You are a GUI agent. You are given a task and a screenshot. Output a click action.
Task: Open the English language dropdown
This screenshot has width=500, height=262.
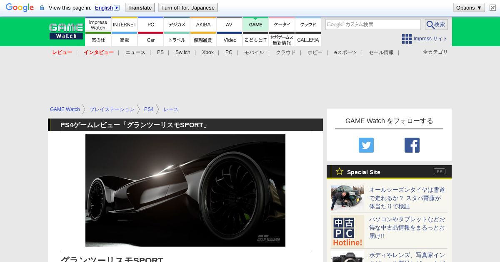107,7
